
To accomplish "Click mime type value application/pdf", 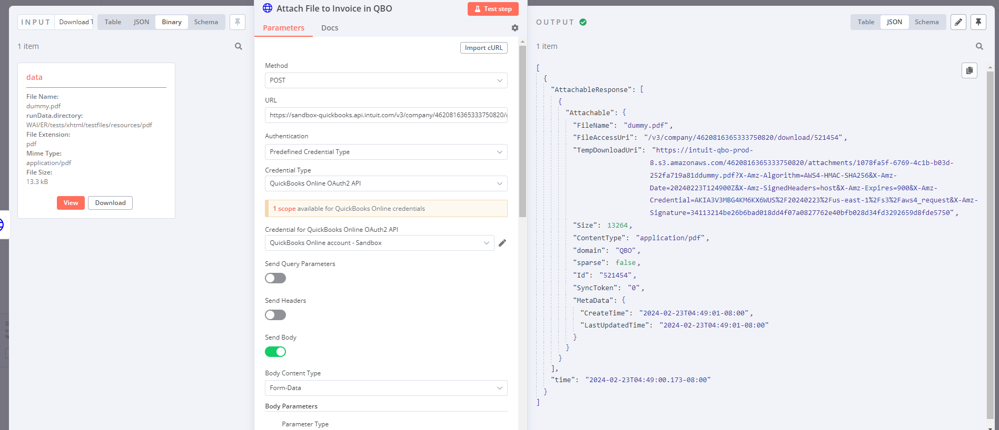I will pos(48,163).
